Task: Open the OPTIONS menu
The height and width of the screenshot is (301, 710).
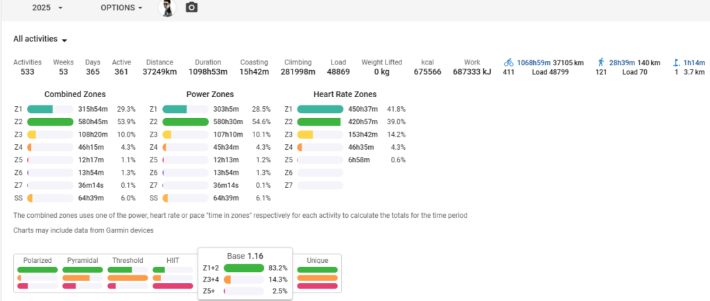Action: coord(121,8)
